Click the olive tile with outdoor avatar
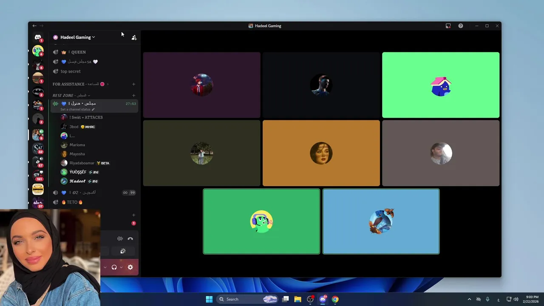544x306 pixels. 201,153
